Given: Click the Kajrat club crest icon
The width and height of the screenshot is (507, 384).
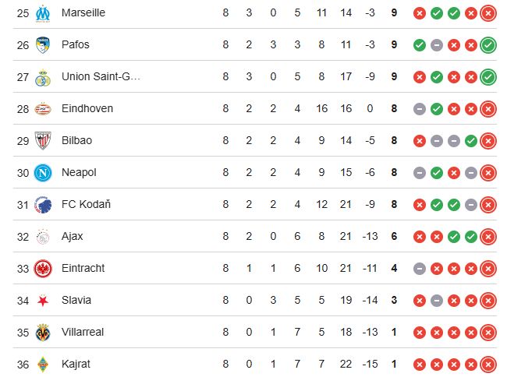Looking at the screenshot, I should tap(42, 365).
